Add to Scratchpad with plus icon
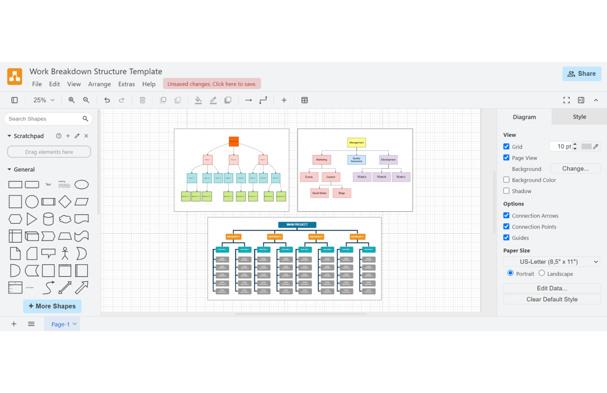Viewport: 607px width, 393px height. [68, 136]
